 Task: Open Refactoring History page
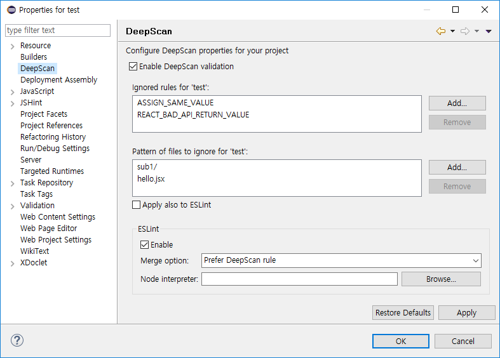click(53, 137)
